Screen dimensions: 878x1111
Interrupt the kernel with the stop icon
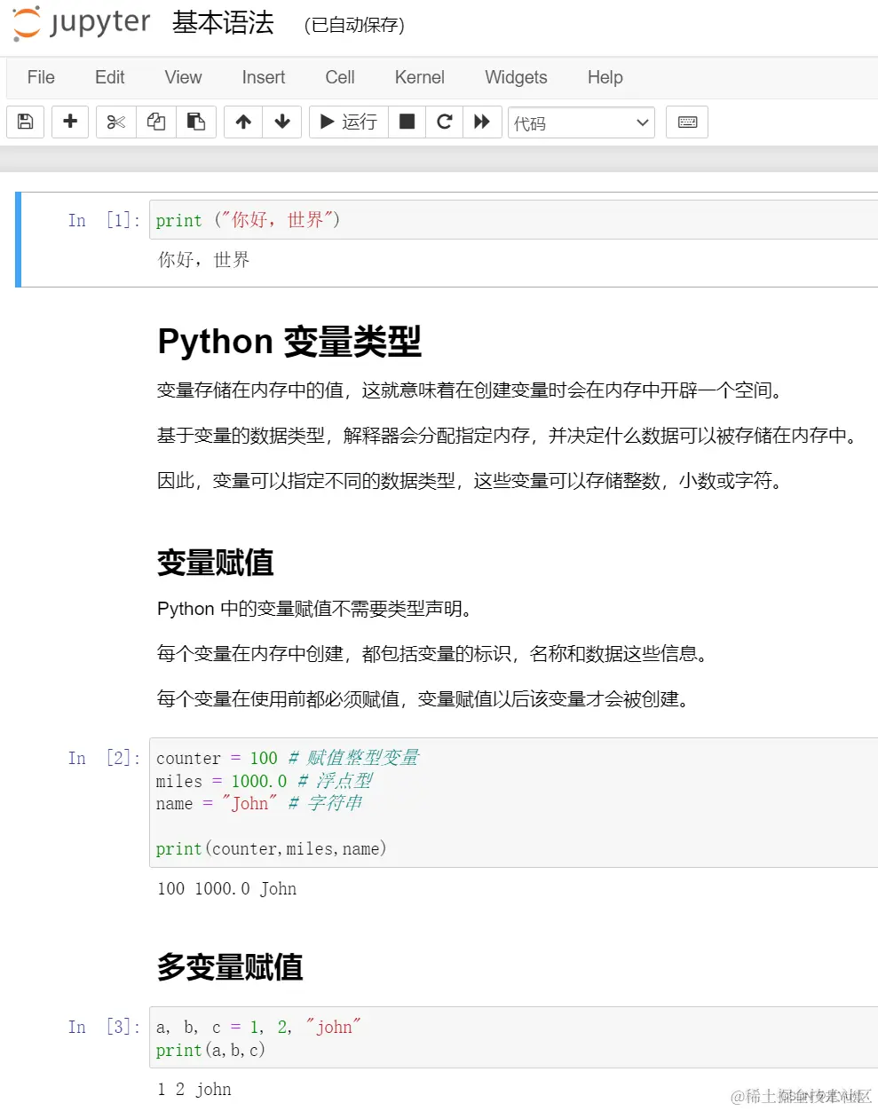click(x=407, y=122)
